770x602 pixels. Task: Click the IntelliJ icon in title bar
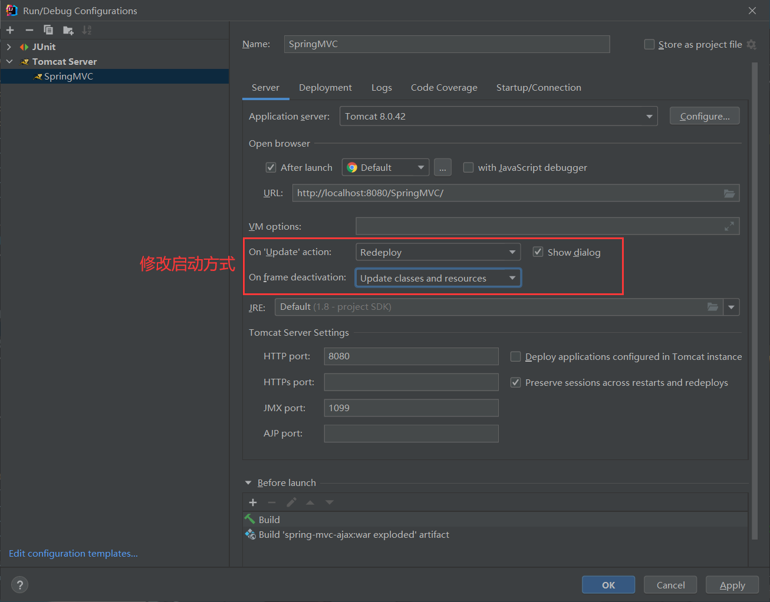tap(11, 10)
